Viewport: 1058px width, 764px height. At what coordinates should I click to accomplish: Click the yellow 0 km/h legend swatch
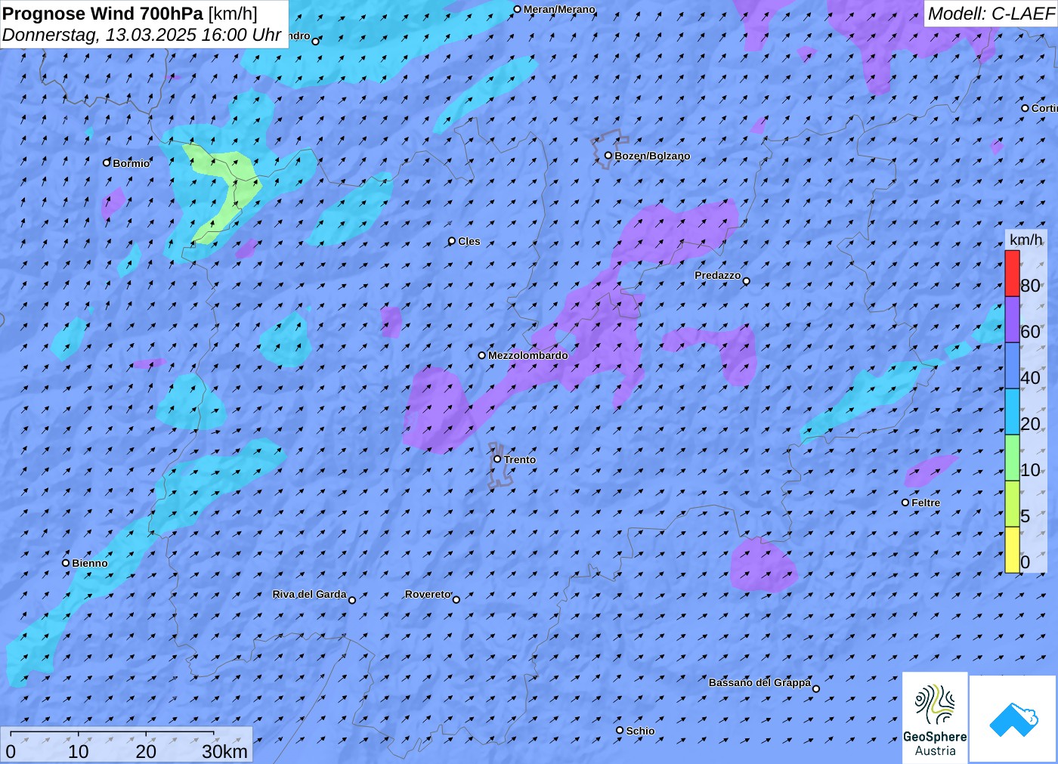click(x=1012, y=550)
